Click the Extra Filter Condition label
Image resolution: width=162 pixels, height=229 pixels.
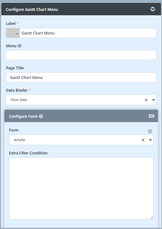click(28, 153)
